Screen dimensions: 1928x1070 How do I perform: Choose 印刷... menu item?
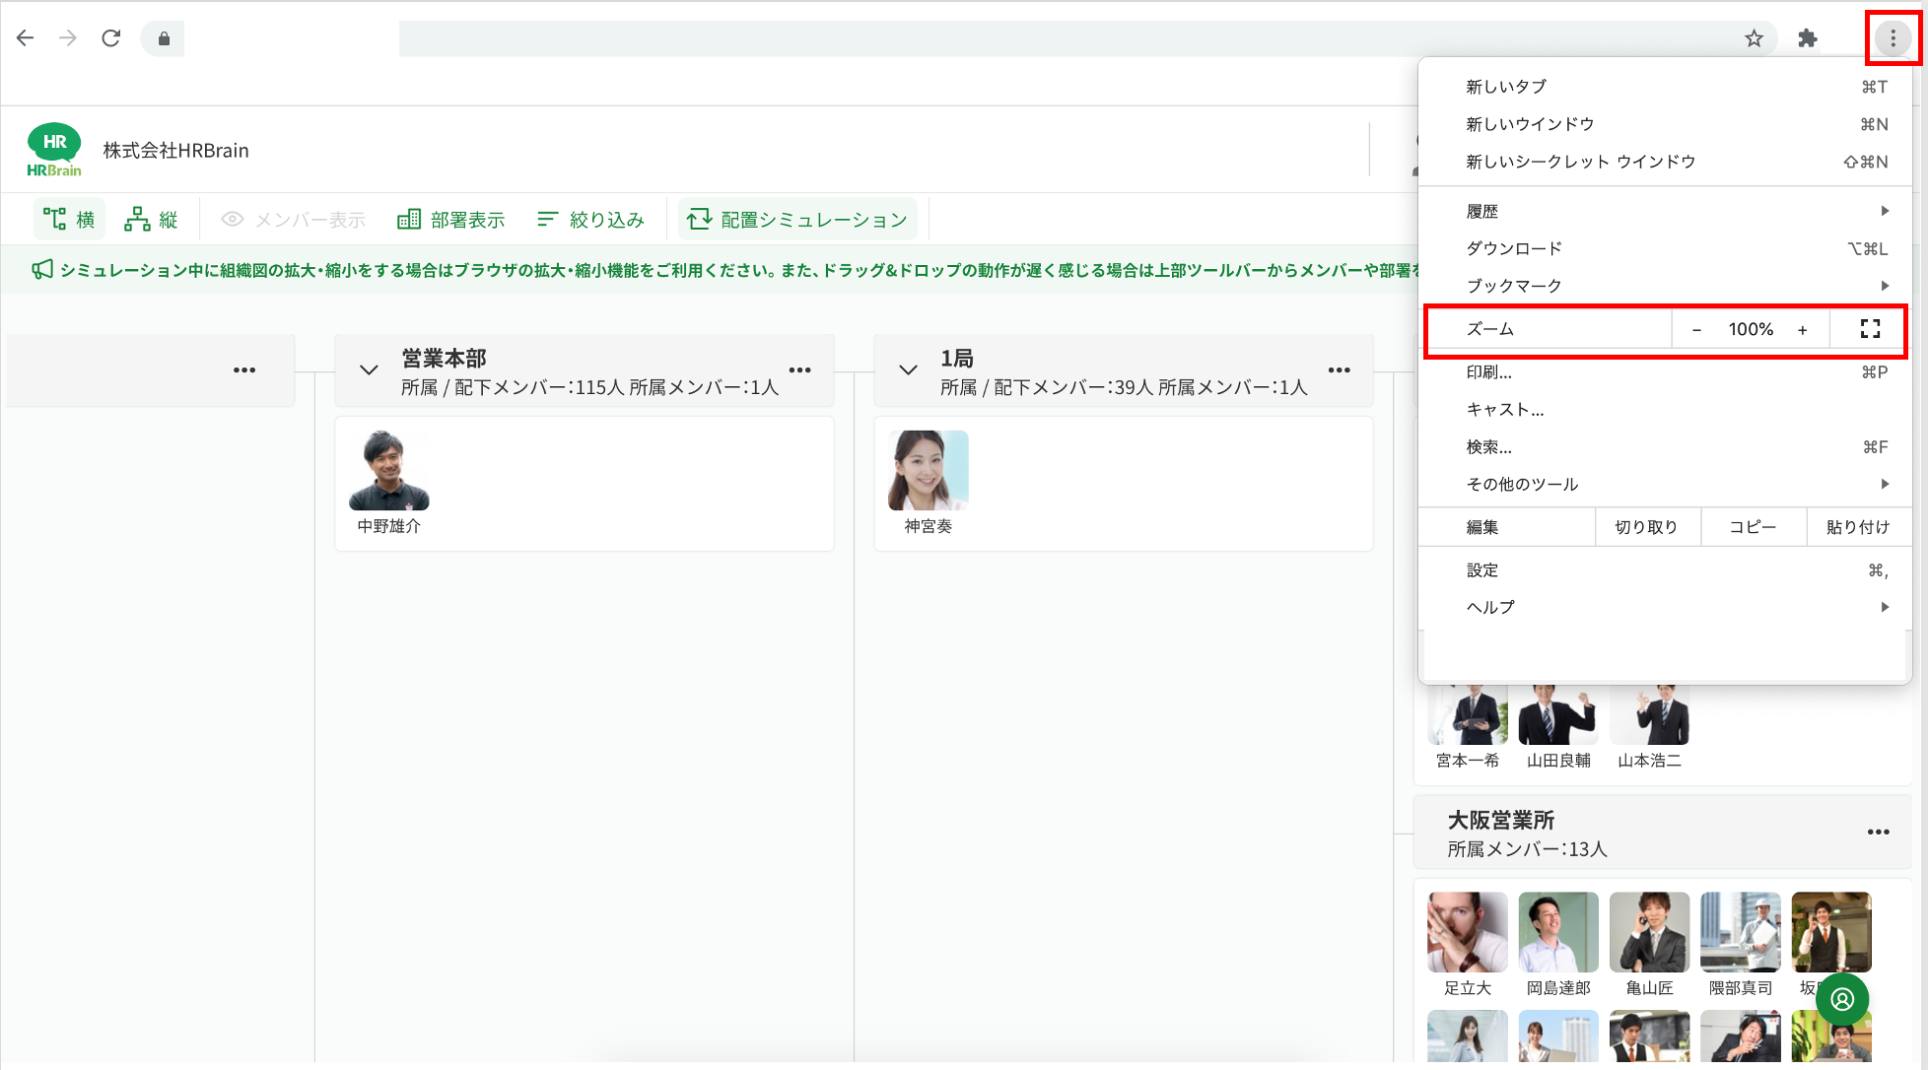[1665, 372]
